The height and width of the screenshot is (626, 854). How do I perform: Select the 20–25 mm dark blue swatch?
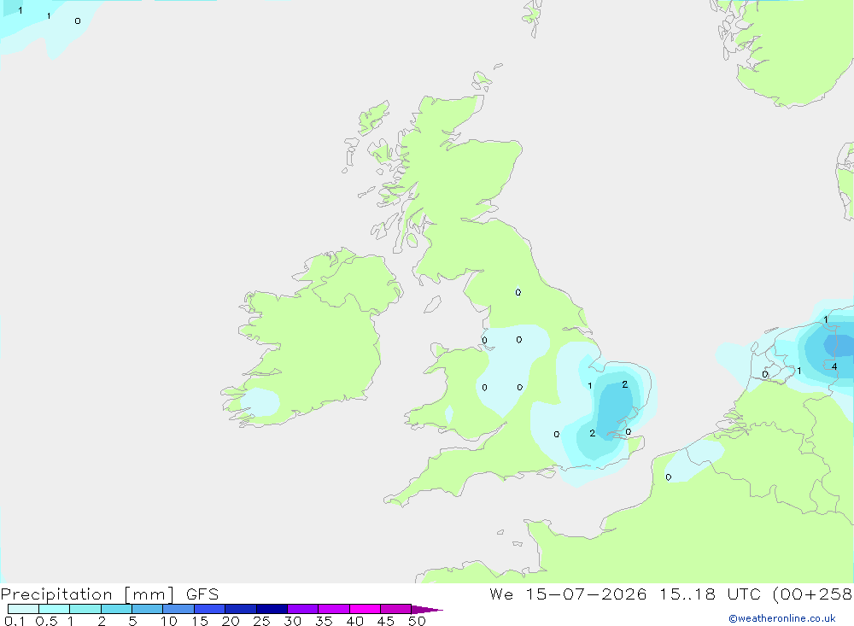point(241,609)
